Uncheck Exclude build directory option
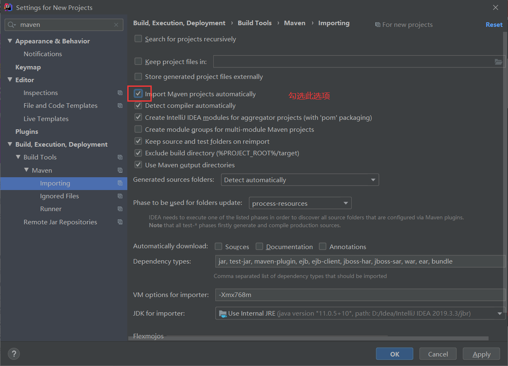 click(138, 153)
